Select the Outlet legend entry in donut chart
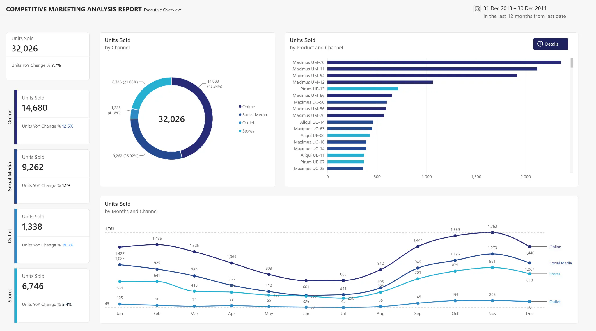Viewport: 596px width, 331px height. click(246, 123)
